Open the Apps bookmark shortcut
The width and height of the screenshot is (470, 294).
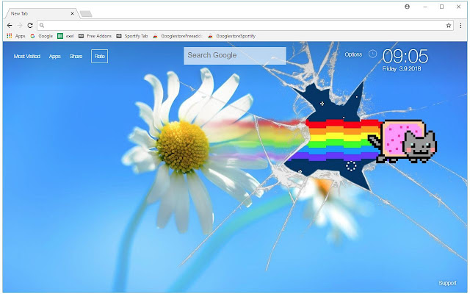point(16,36)
